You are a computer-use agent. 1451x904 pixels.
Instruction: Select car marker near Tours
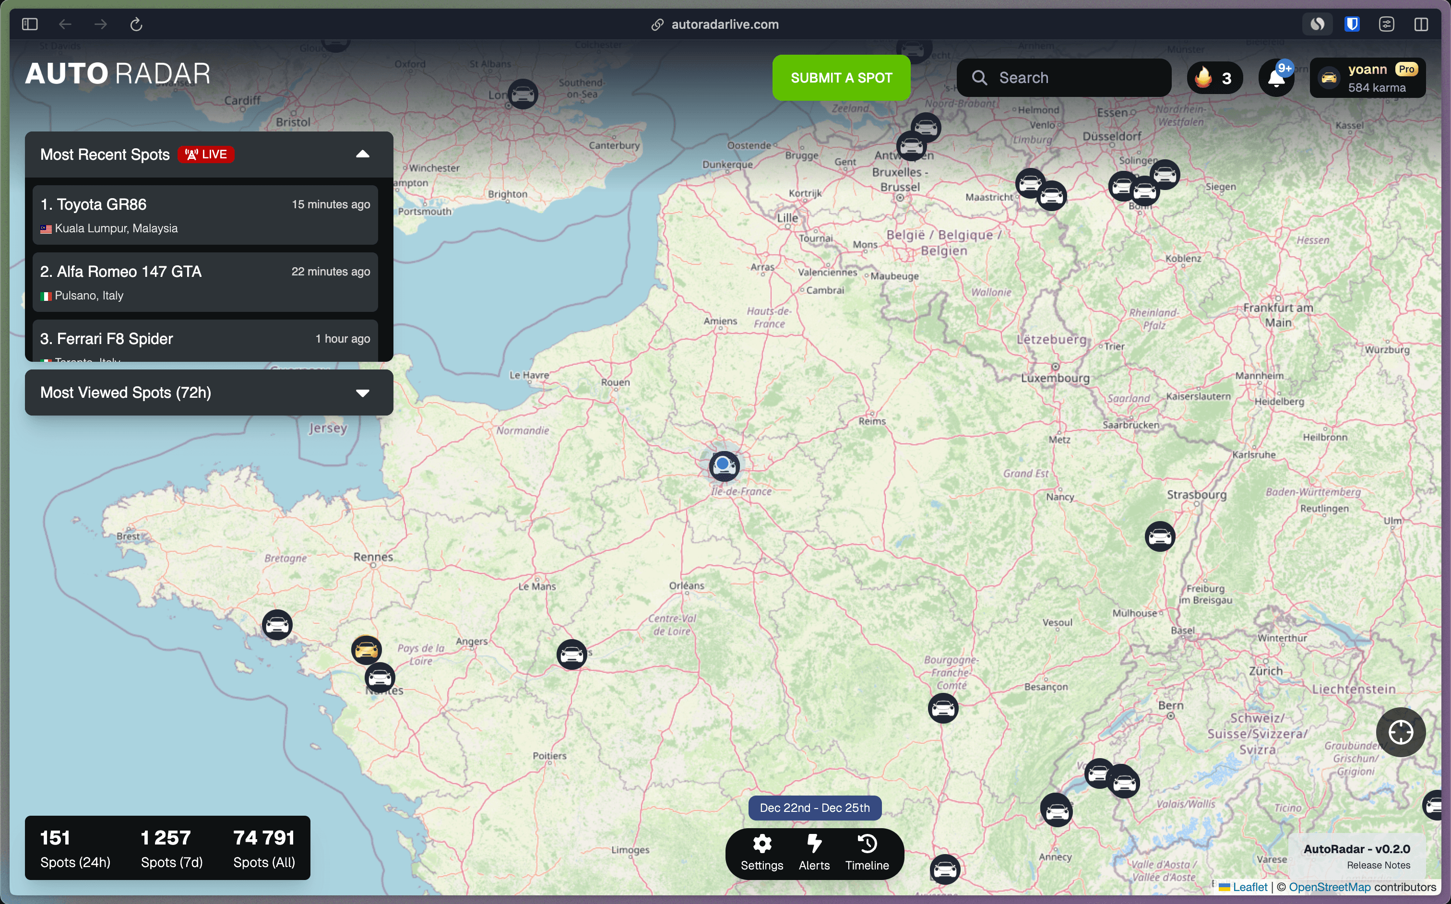571,654
